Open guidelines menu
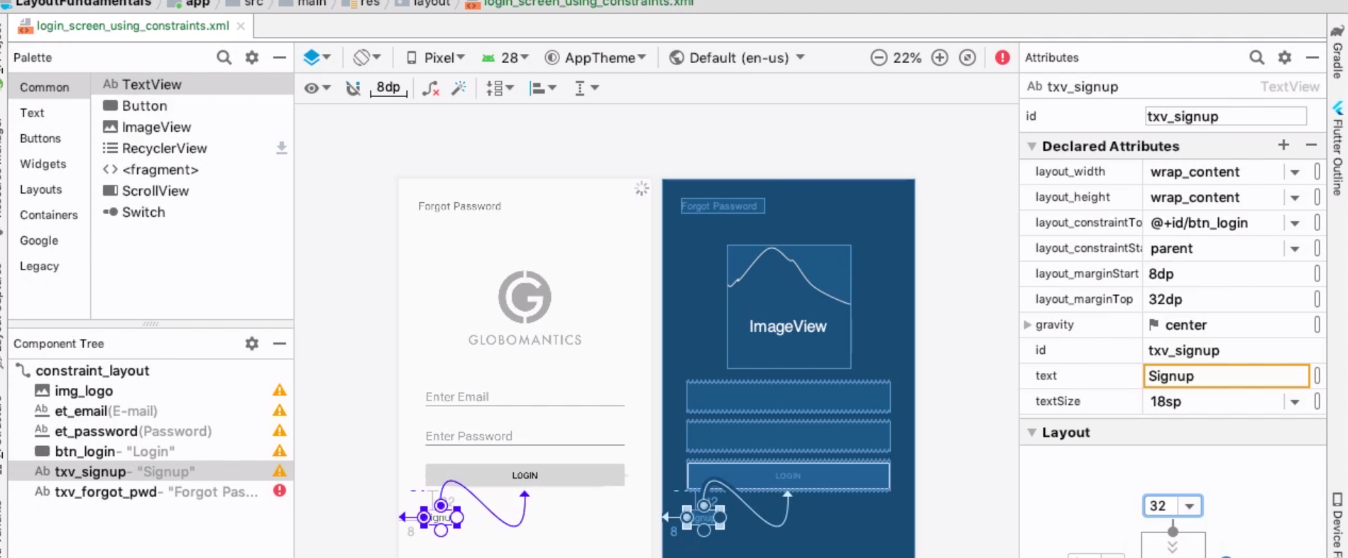Image resolution: width=1348 pixels, height=558 pixels. pos(586,88)
